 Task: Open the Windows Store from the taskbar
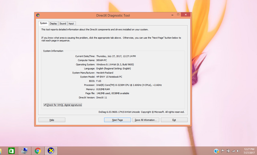(11, 151)
